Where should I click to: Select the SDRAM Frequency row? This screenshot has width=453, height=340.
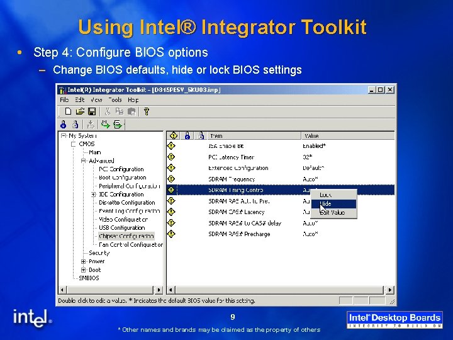click(x=281, y=179)
